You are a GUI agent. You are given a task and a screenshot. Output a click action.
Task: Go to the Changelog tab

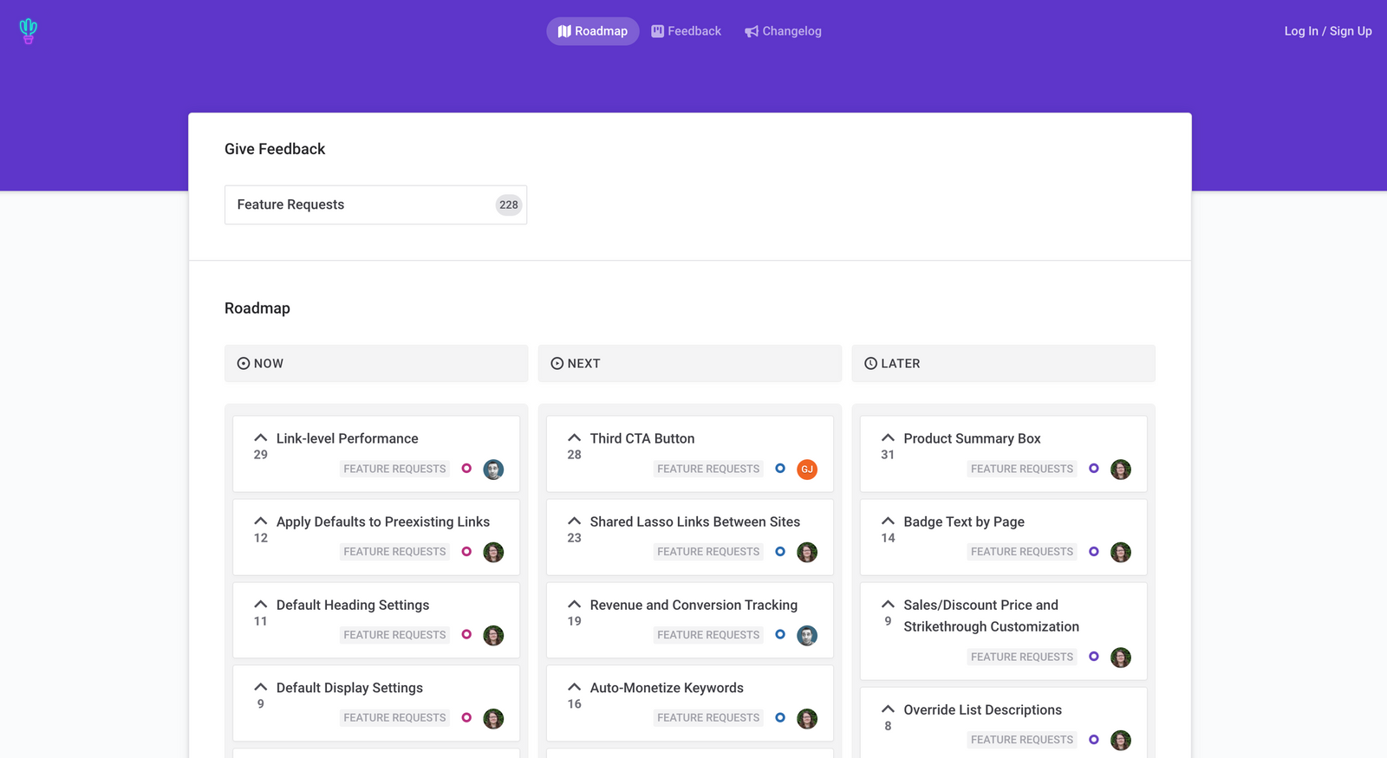point(783,31)
